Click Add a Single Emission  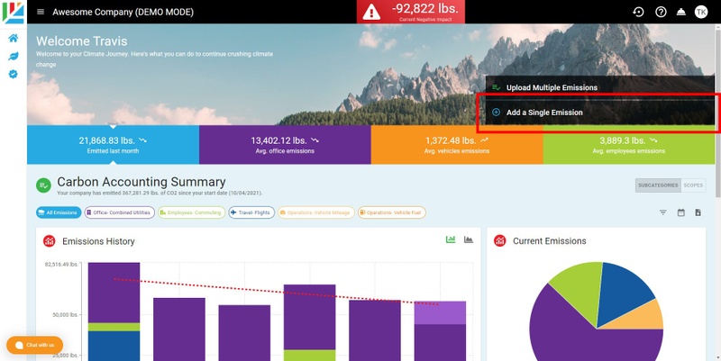[x=600, y=113]
